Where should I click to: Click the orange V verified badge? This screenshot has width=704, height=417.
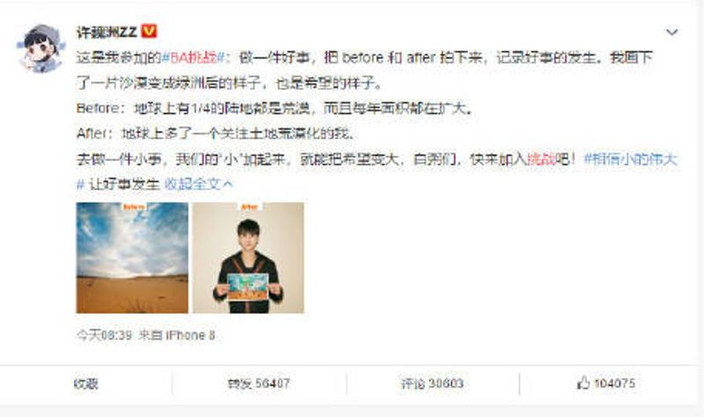[149, 32]
